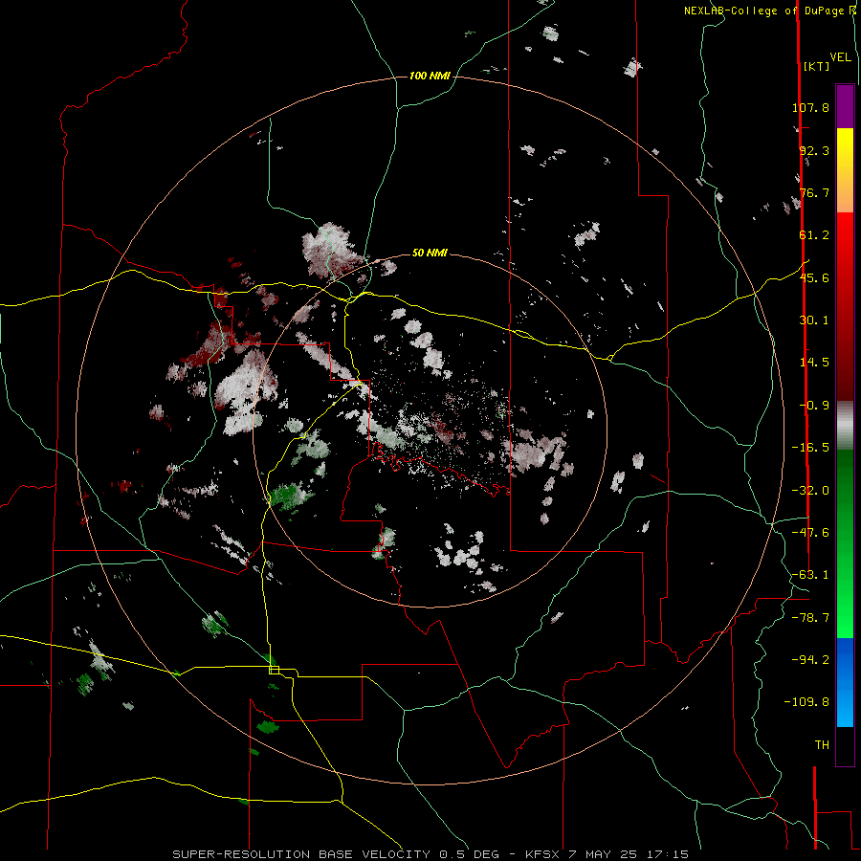The height and width of the screenshot is (861, 861).
Task: Click the -47.6 scale value
Action: point(810,533)
